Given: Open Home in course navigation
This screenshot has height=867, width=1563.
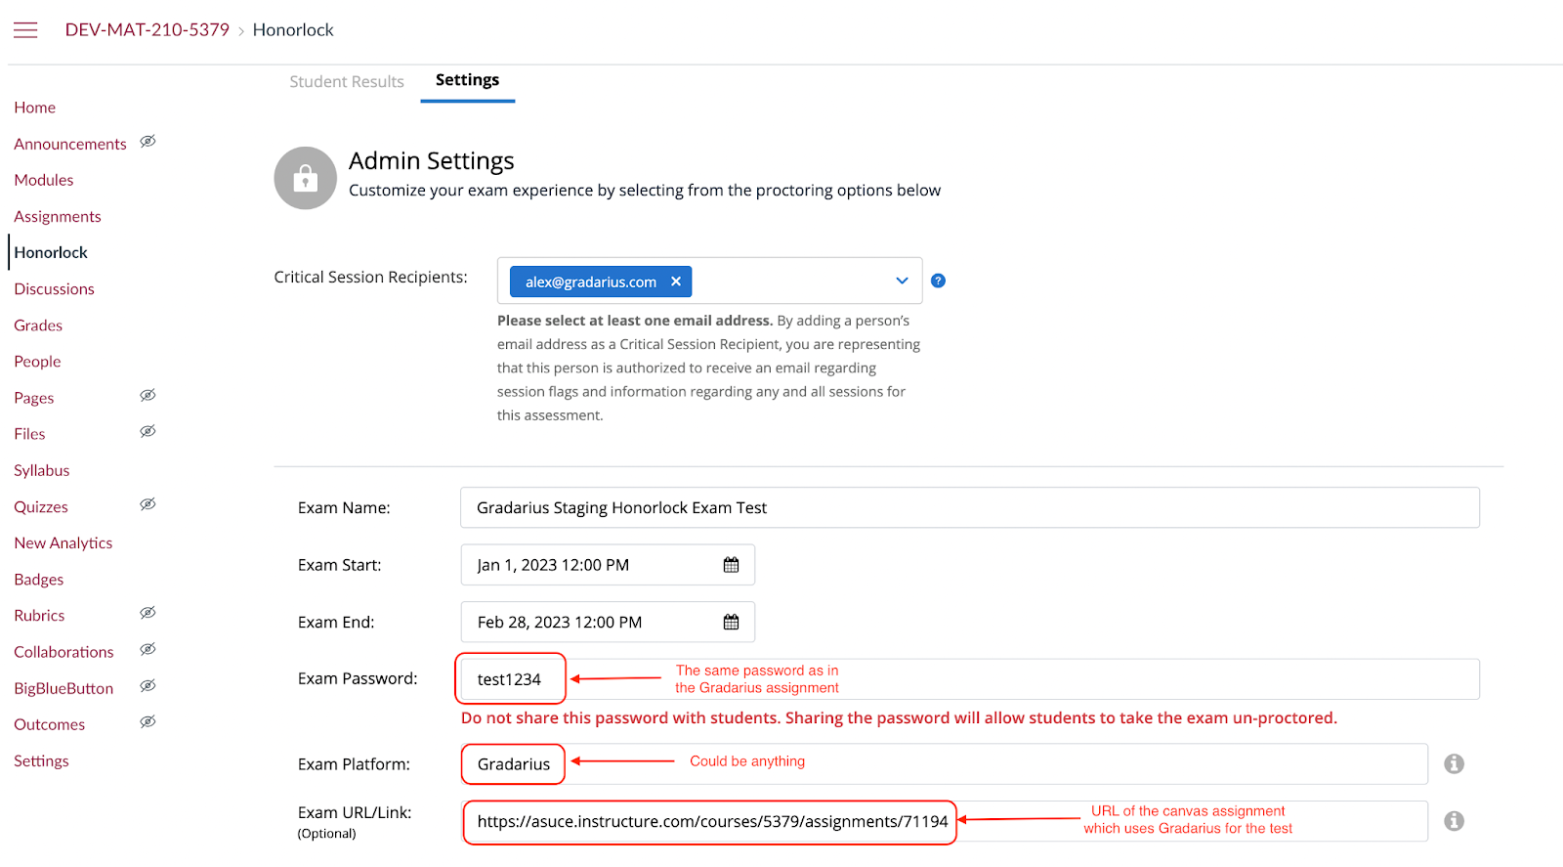Looking at the screenshot, I should point(35,108).
